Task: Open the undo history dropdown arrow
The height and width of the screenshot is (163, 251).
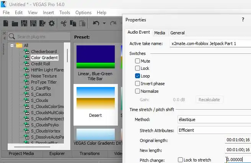Action: click(104, 23)
